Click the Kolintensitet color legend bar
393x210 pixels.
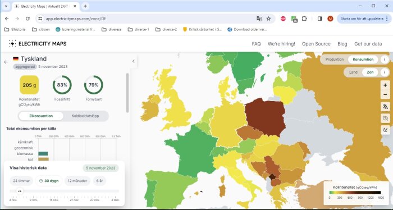(x=355, y=193)
